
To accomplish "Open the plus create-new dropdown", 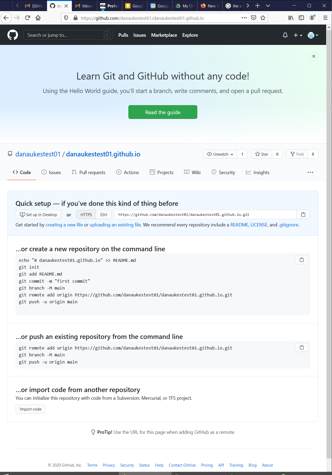I will point(298,35).
